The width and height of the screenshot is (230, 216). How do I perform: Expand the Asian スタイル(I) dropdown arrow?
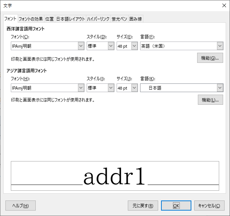point(111,88)
